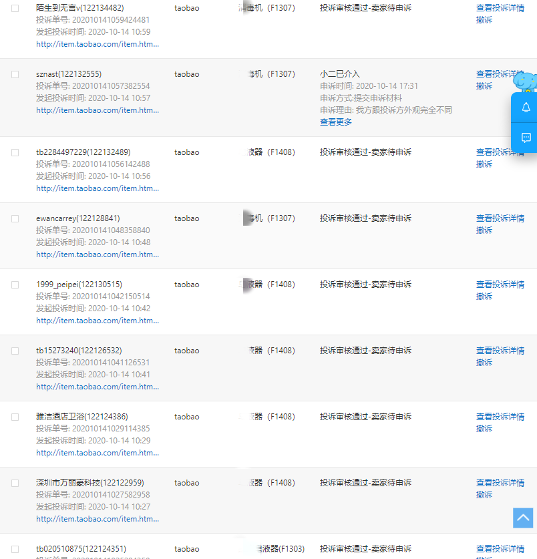
Task: View complaint details for tb15273240
Action: point(500,351)
